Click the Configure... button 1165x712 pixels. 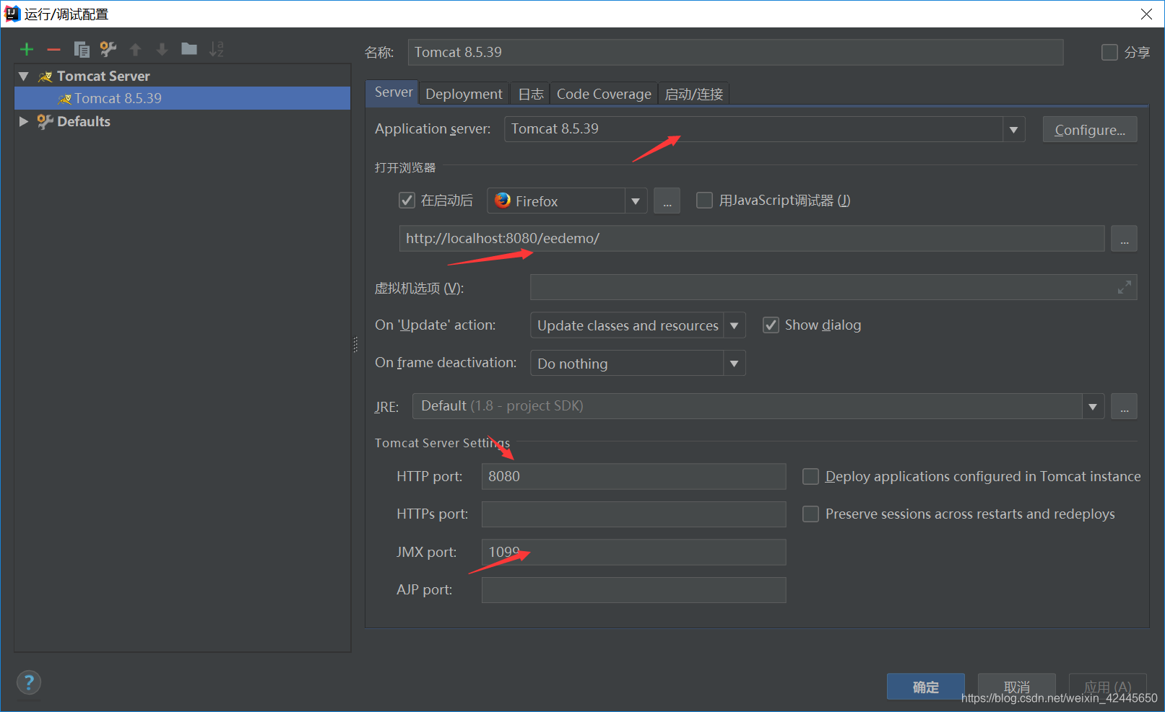pos(1090,130)
